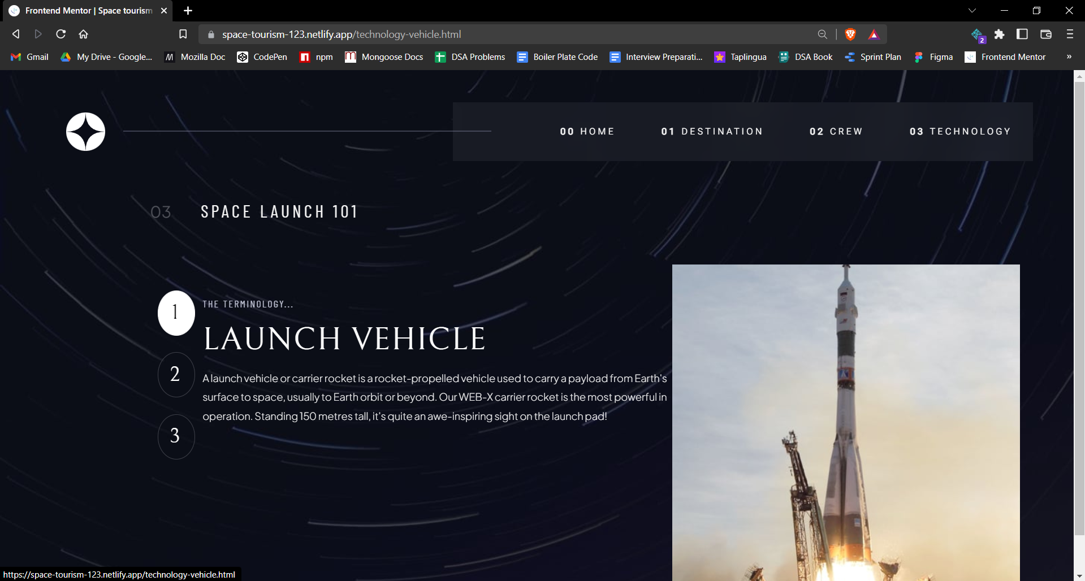This screenshot has width=1085, height=581.
Task: Open Mongoose Docs bookmark
Action: [384, 57]
